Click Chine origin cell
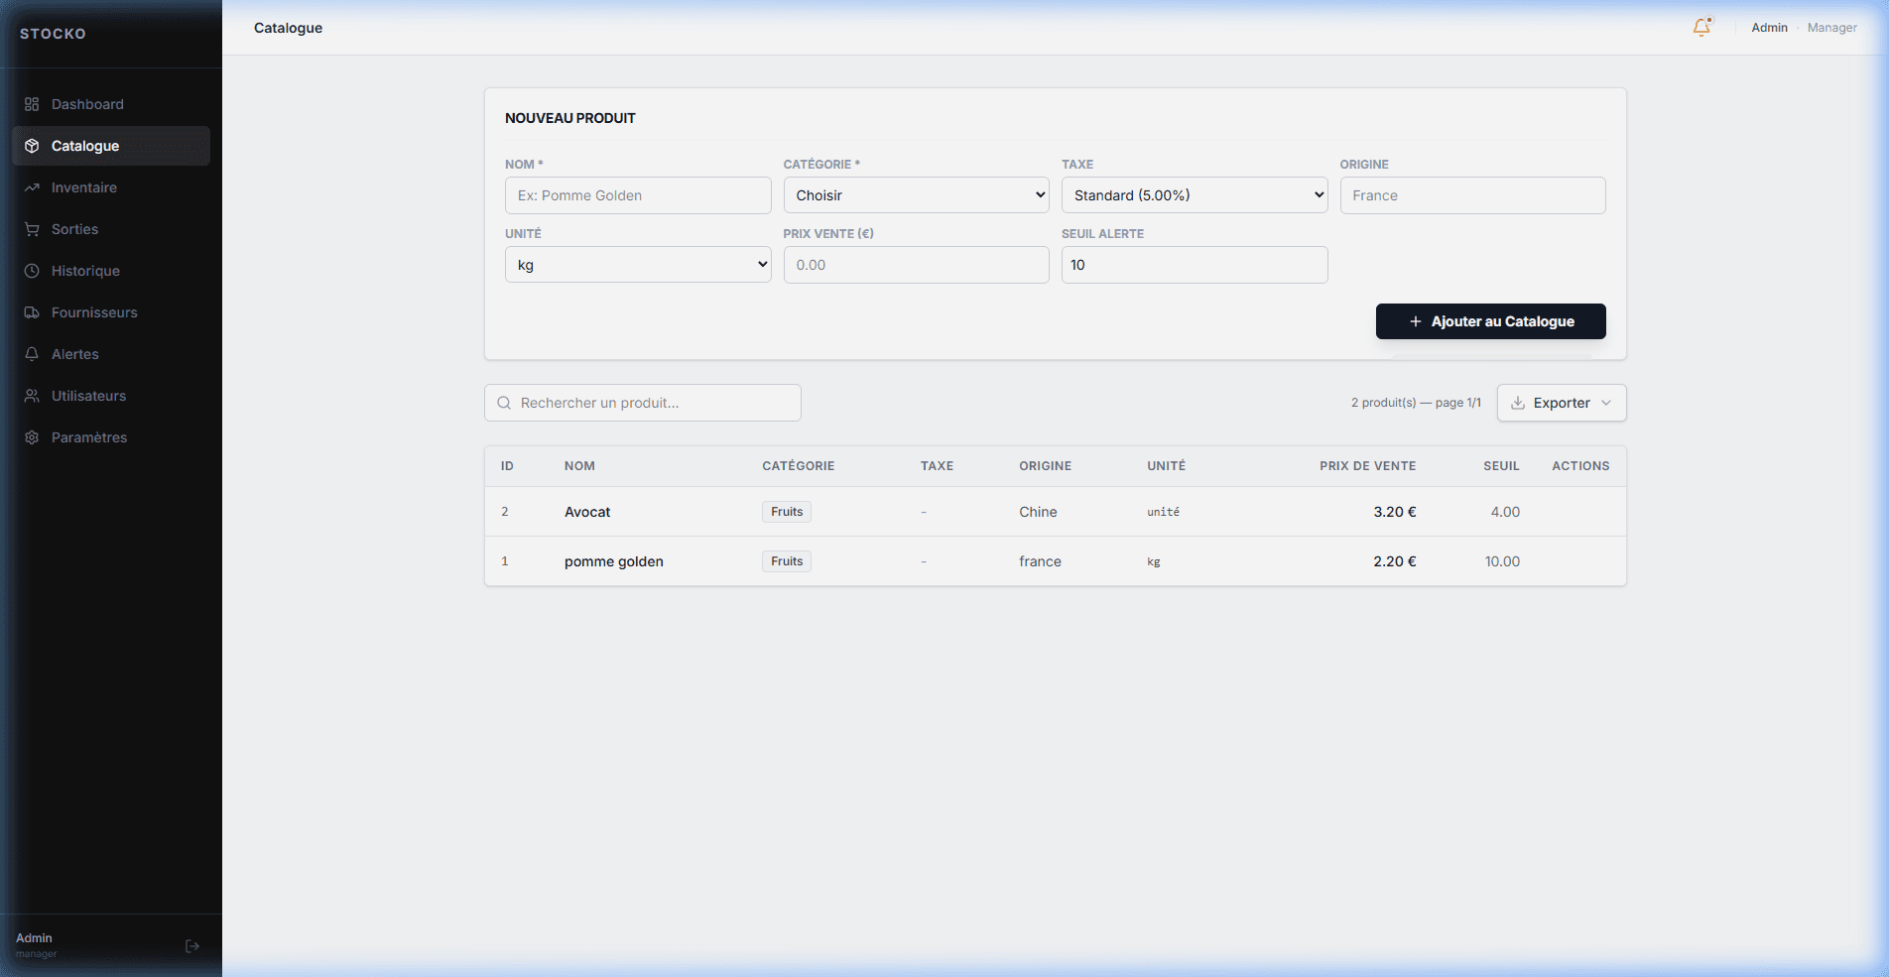Viewport: 1889px width, 977px height. 1038,512
